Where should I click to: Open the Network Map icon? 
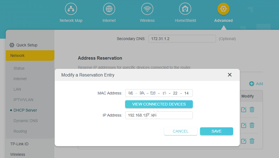click(71, 9)
